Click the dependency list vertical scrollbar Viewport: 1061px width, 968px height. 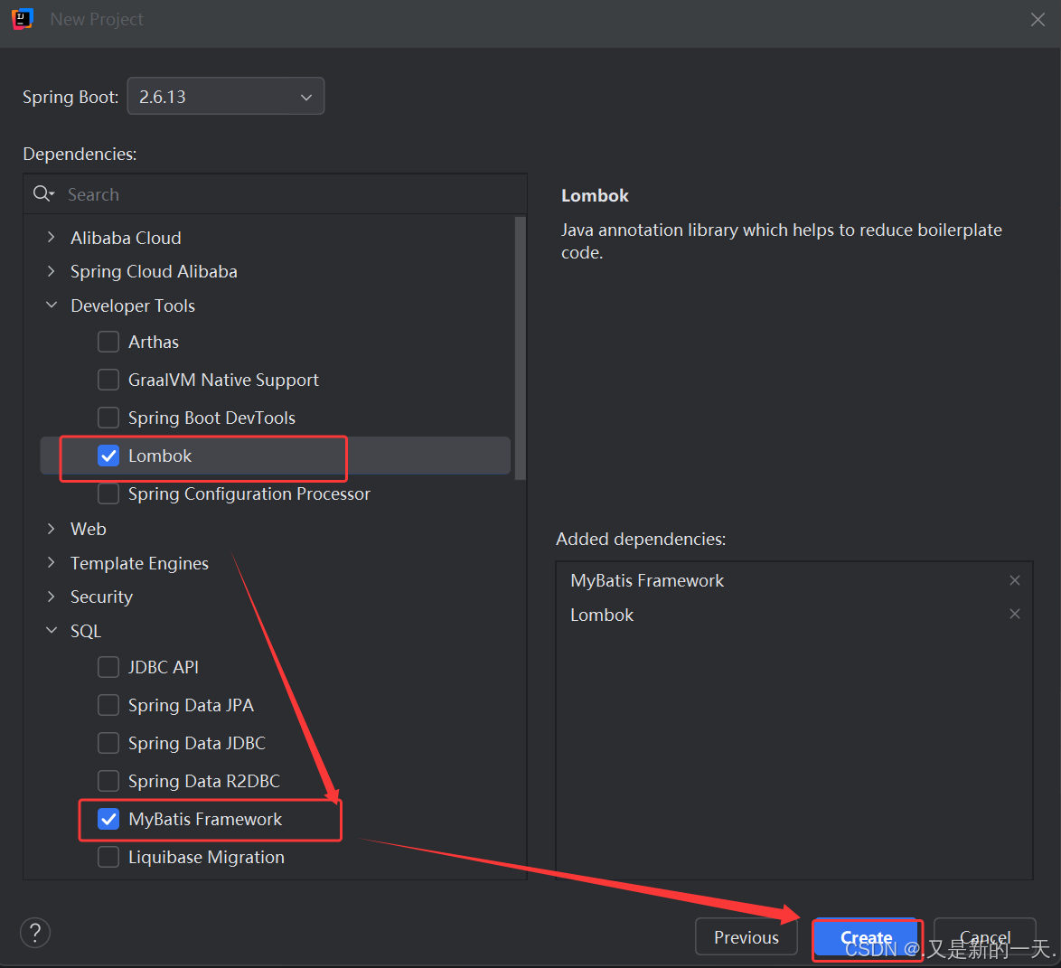pyautogui.click(x=520, y=348)
